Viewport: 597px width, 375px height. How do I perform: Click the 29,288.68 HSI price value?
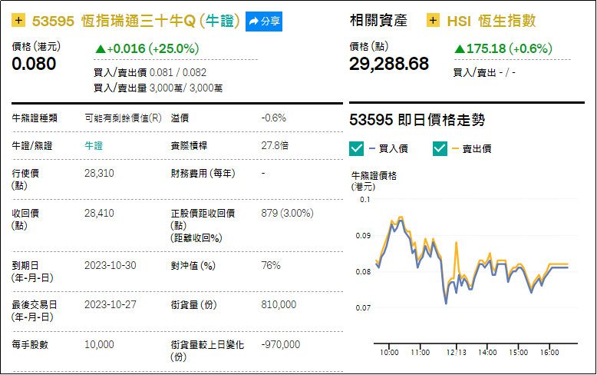(389, 64)
